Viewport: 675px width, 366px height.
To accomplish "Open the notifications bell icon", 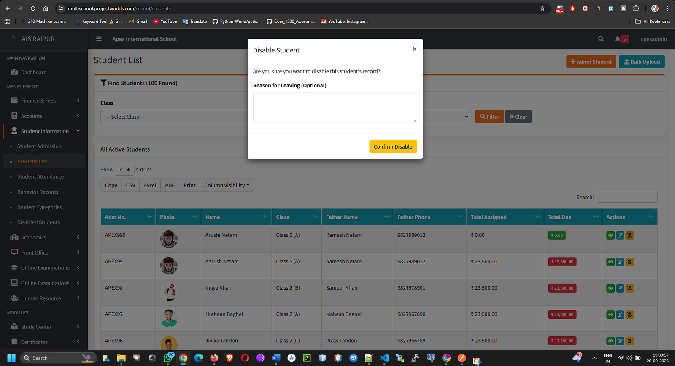I will (x=618, y=39).
